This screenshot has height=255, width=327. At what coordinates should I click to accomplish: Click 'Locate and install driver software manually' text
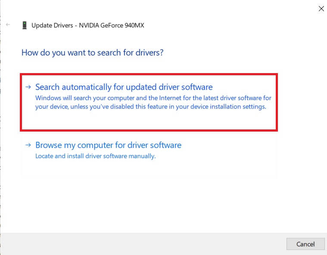pyautogui.click(x=95, y=156)
